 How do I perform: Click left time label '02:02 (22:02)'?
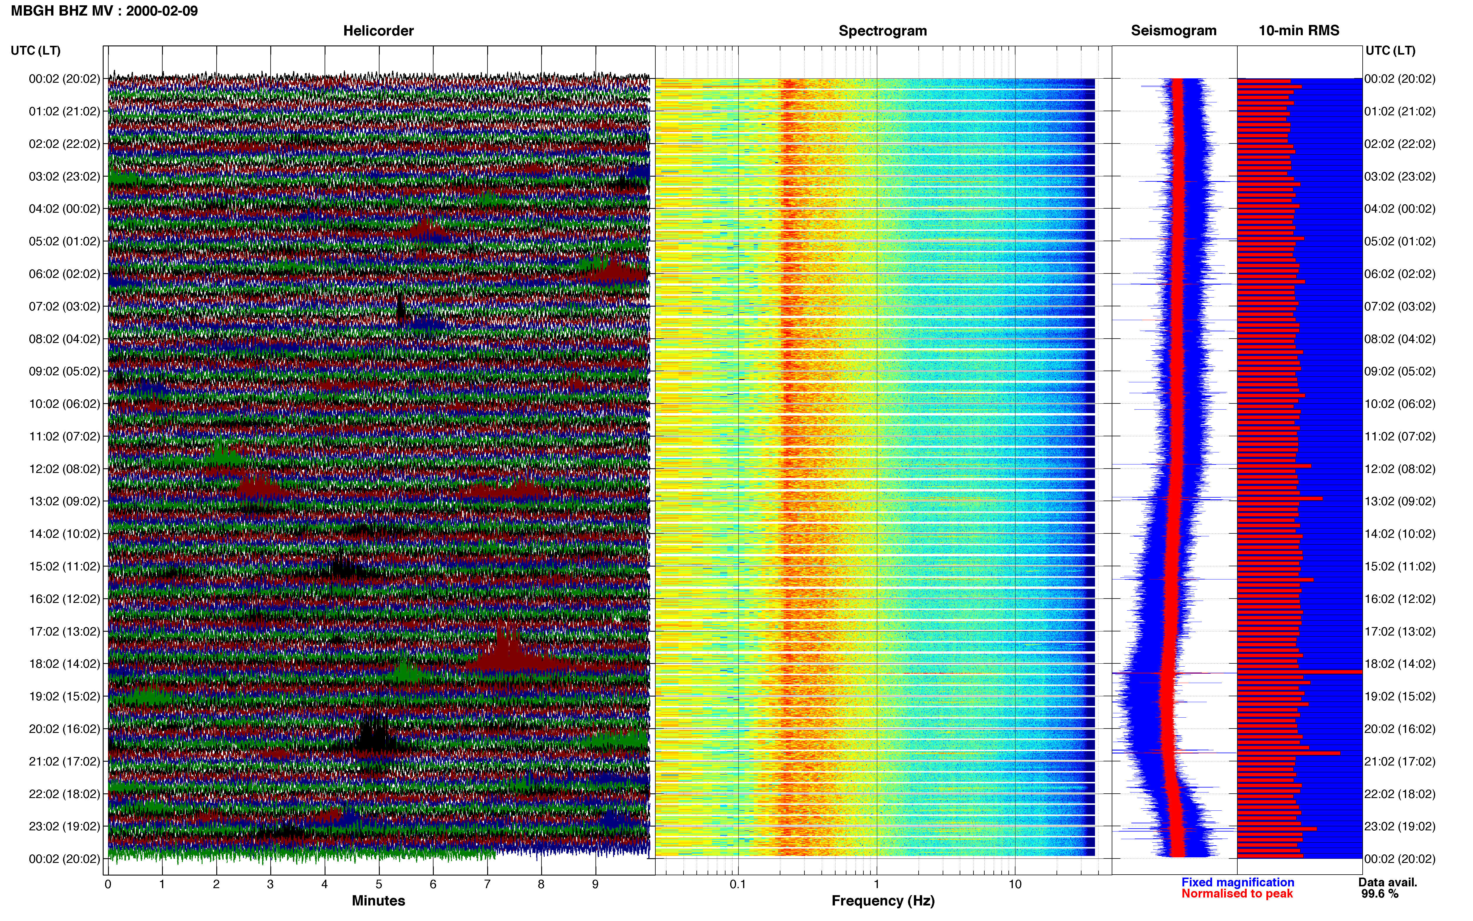(65, 144)
